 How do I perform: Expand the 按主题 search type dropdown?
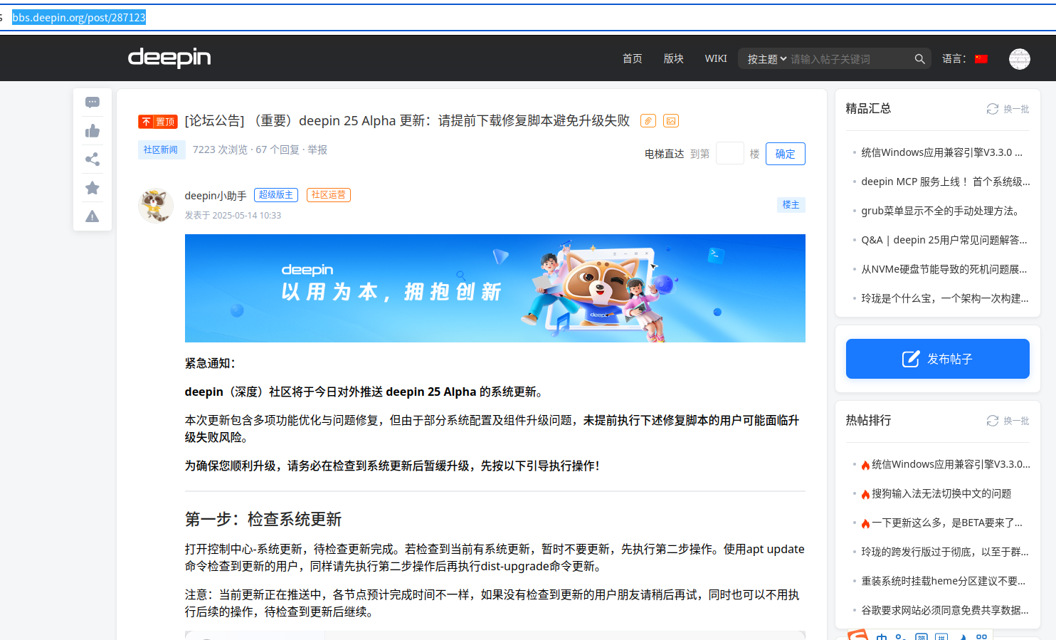click(766, 59)
